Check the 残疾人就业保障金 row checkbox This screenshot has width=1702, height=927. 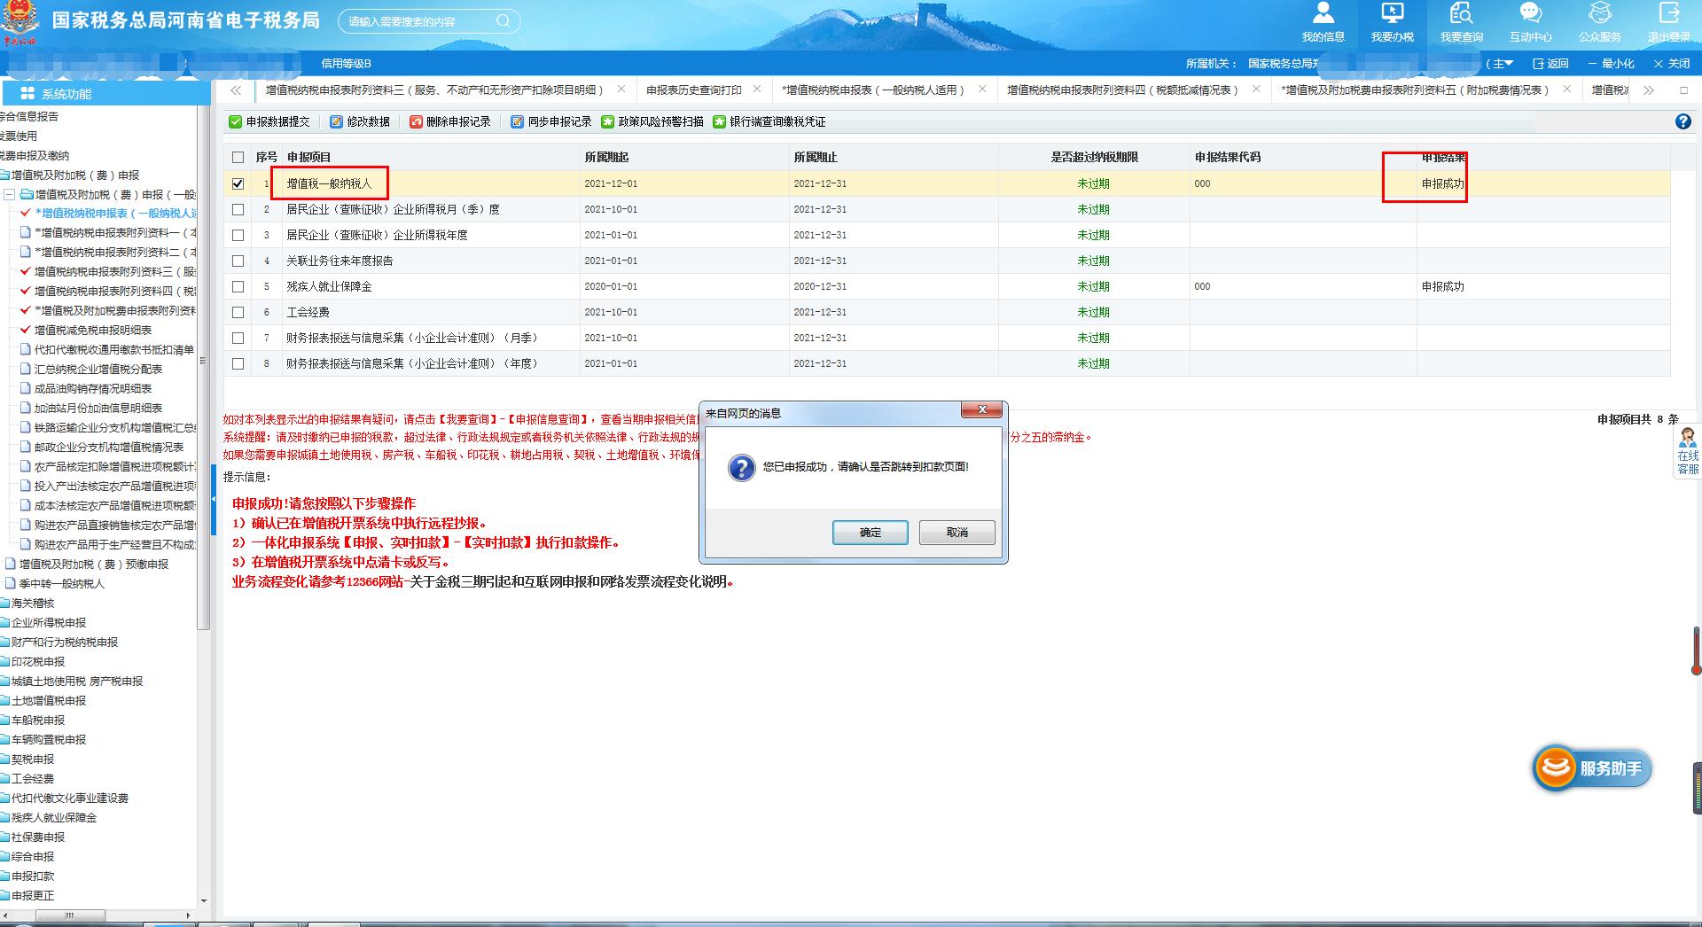tap(238, 287)
